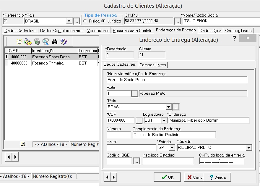Screen dimensions: 260x187
Task: Open the País dropdown in delivery address dialog
Action: pos(168,107)
